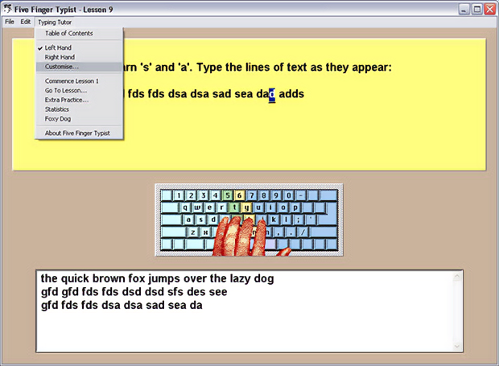This screenshot has height=366, width=499.
Task: Click the semicolon key on keyboard picture
Action: pos(298,220)
